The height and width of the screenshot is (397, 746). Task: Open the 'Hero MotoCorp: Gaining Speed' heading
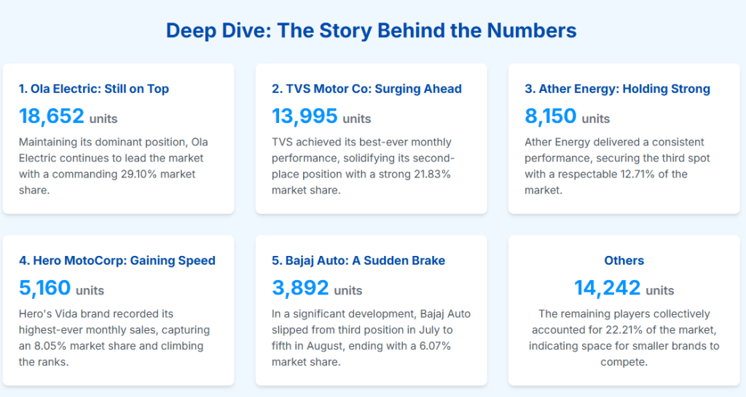pos(117,260)
